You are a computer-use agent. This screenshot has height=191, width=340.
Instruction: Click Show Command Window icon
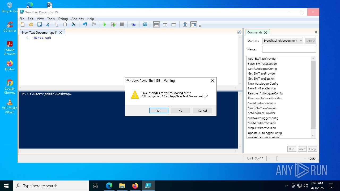tap(185, 24)
